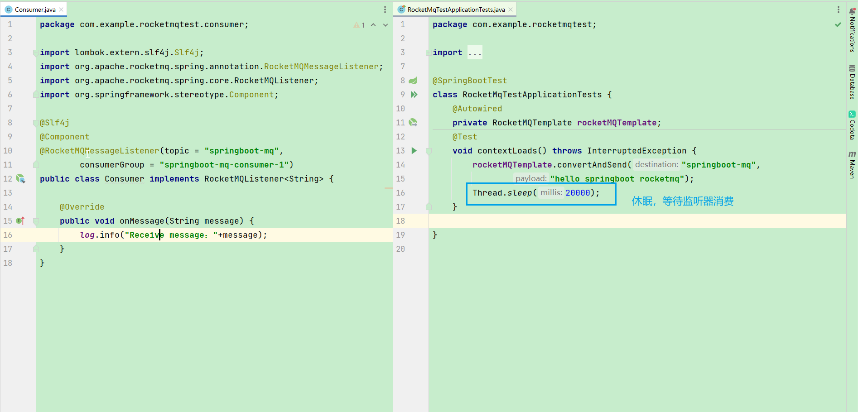Click line number 13 in Consumer.java gutter
Image resolution: width=858 pixels, height=412 pixels.
pyautogui.click(x=8, y=193)
